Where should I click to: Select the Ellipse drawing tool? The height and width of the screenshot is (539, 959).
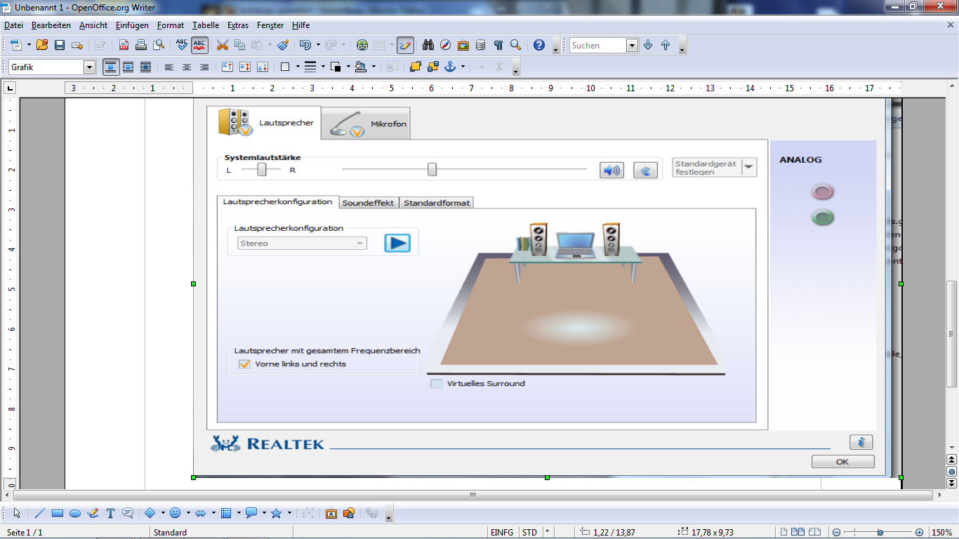(x=75, y=513)
